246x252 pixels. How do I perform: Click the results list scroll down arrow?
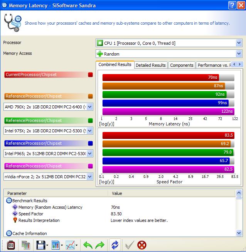pyautogui.click(x=239, y=233)
